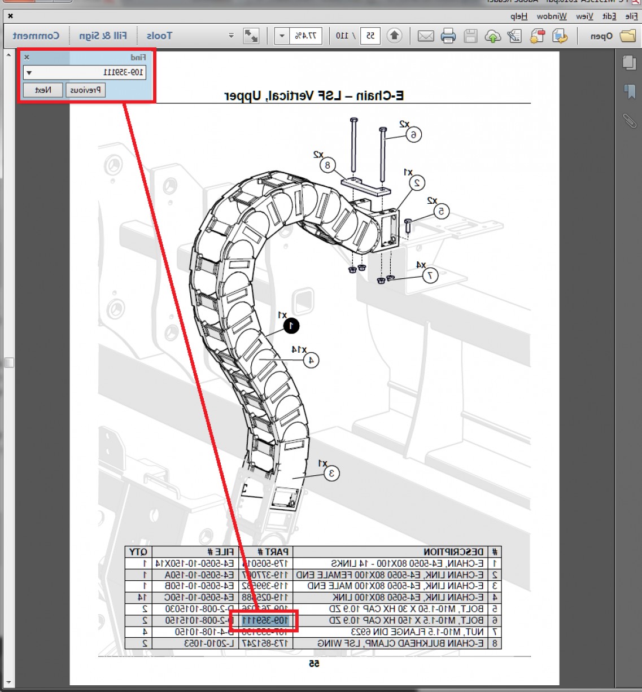Open the attachments paperclip panel
The width and height of the screenshot is (642, 692).
pyautogui.click(x=628, y=120)
